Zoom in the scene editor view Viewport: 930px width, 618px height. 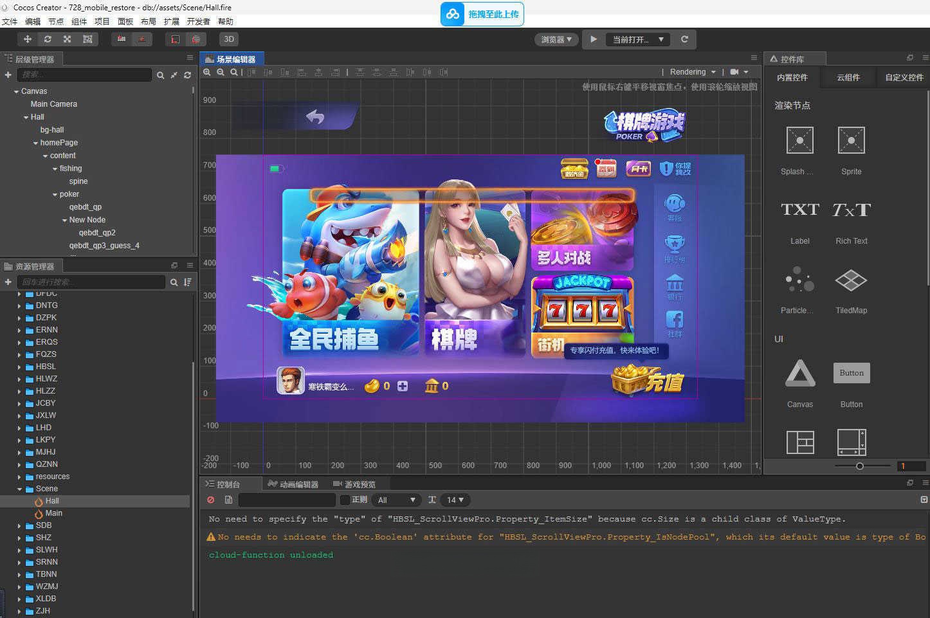point(207,72)
